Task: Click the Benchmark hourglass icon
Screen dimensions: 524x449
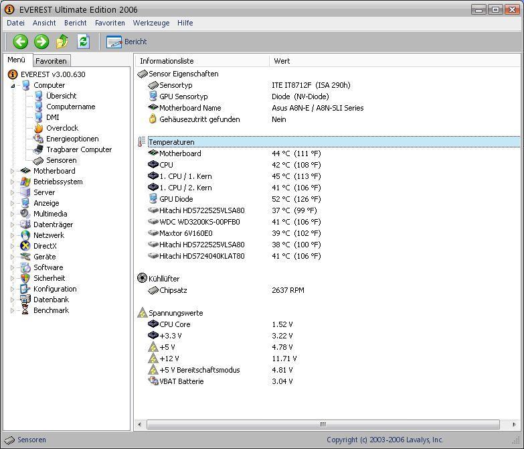Action: point(25,310)
